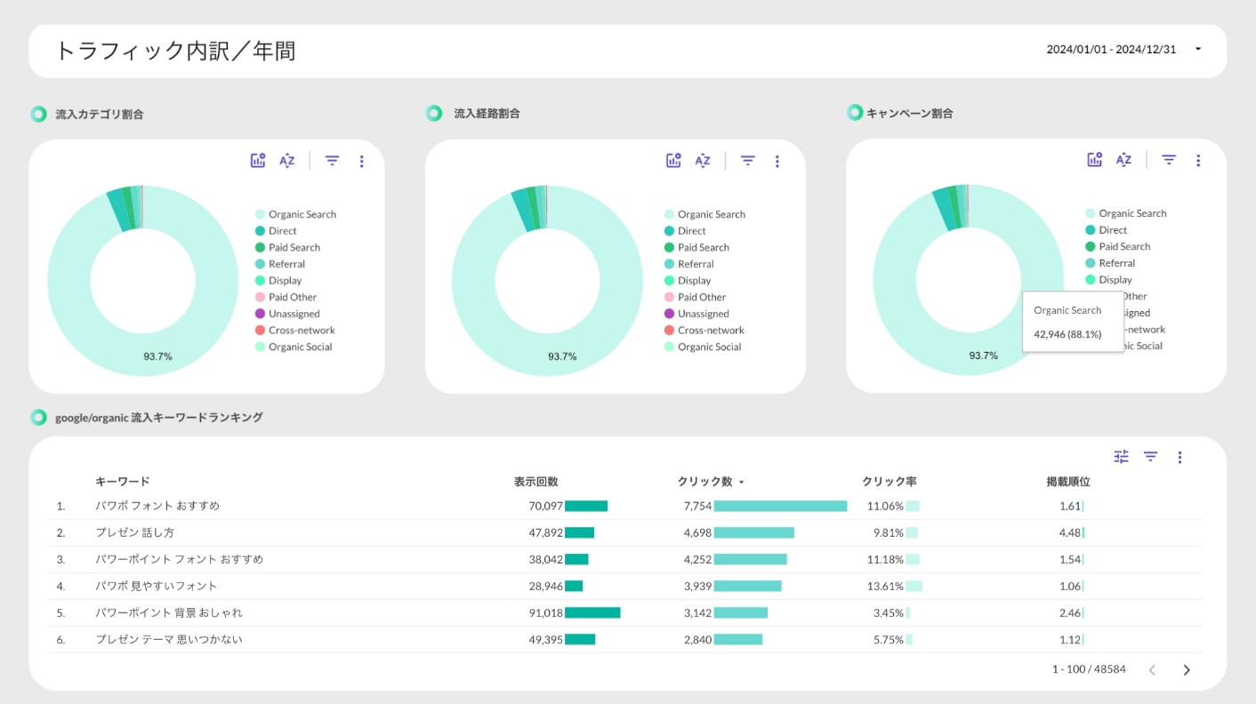Open three-dot menu in 流入経路割合 card

tap(777, 161)
